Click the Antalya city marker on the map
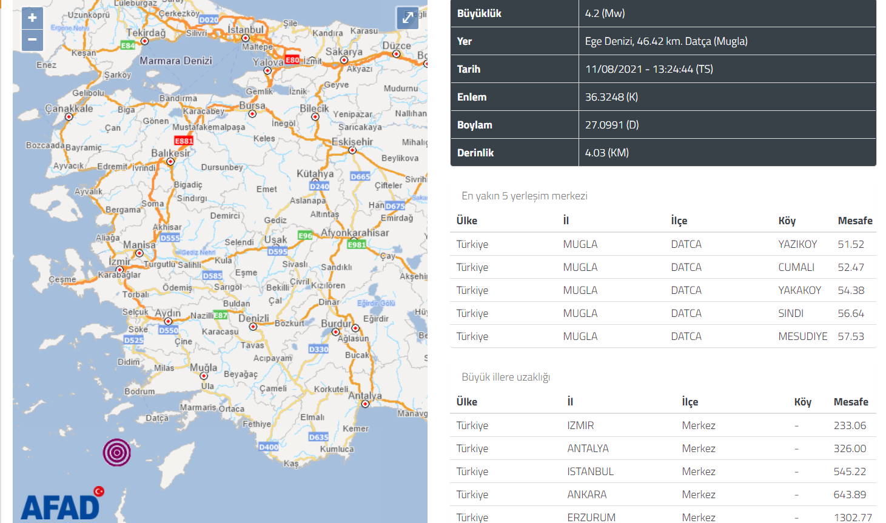Image resolution: width=886 pixels, height=523 pixels. [x=365, y=404]
